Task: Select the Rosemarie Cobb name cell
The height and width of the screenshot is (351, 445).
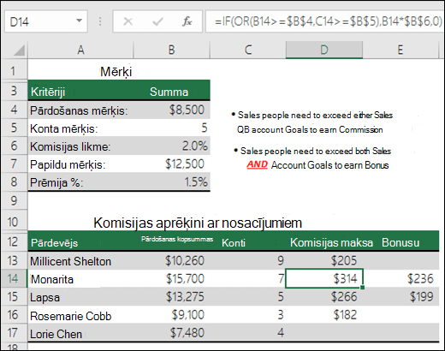Action: [80, 315]
